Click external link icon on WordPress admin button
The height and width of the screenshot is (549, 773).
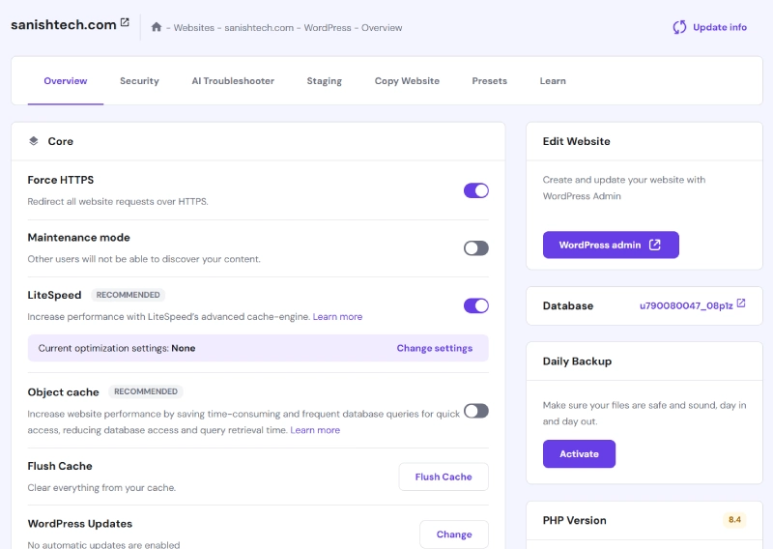coord(655,245)
